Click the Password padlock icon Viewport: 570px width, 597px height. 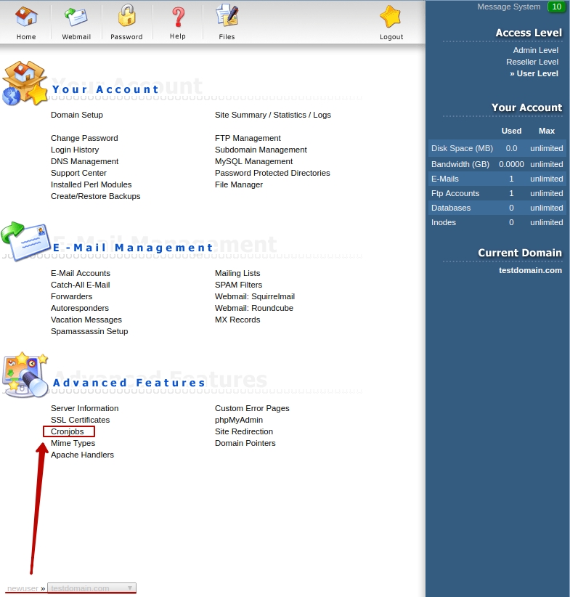point(126,17)
